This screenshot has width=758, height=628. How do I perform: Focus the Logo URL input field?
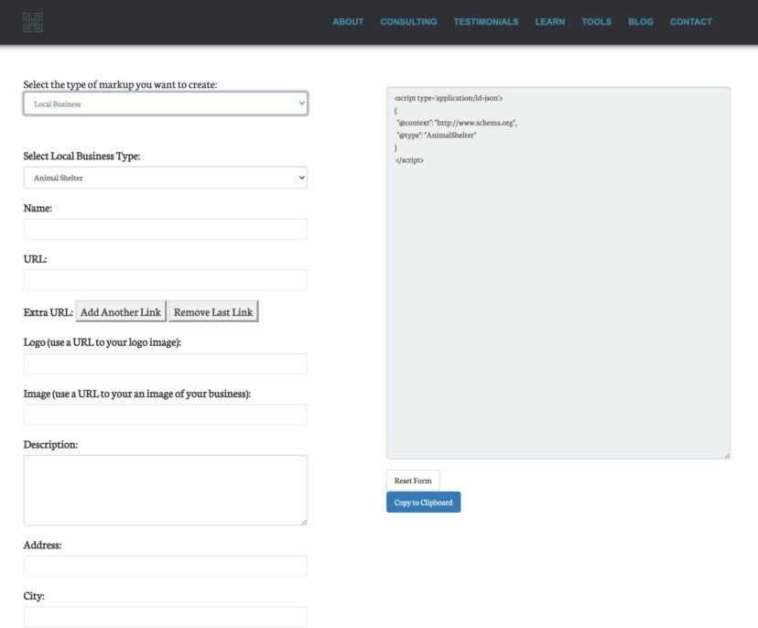tap(166, 363)
